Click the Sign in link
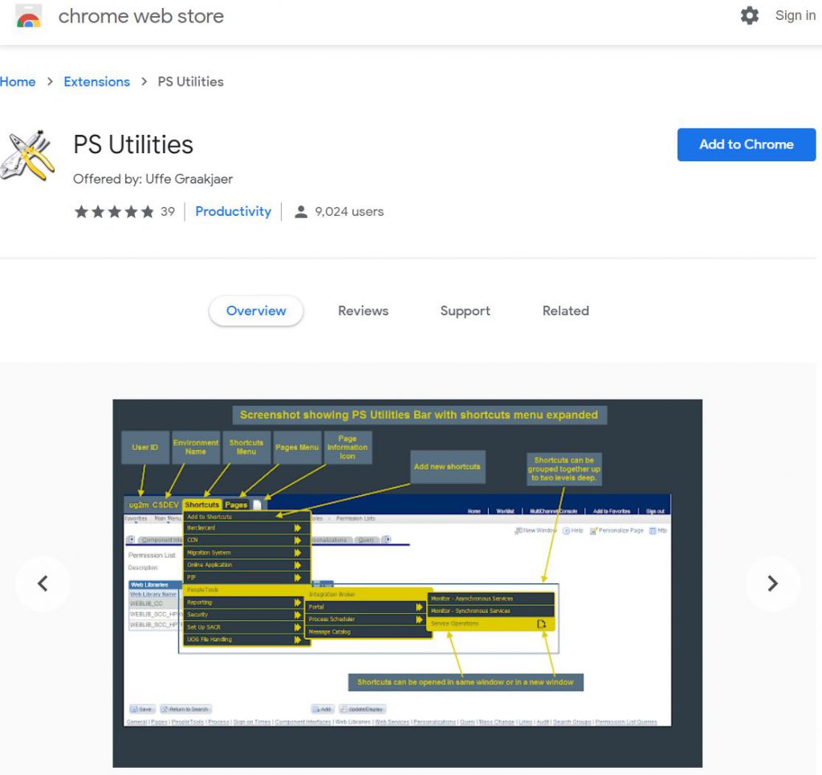 [x=796, y=16]
